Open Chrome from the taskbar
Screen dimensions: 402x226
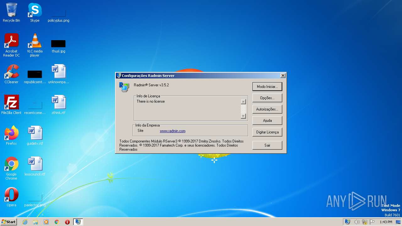coord(57,222)
